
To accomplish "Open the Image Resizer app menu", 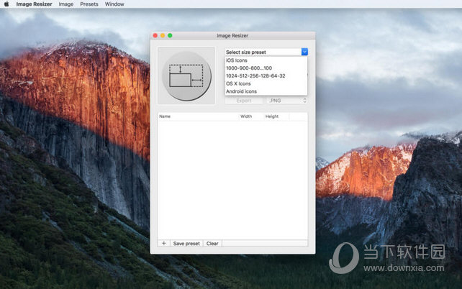I will pyautogui.click(x=34, y=4).
